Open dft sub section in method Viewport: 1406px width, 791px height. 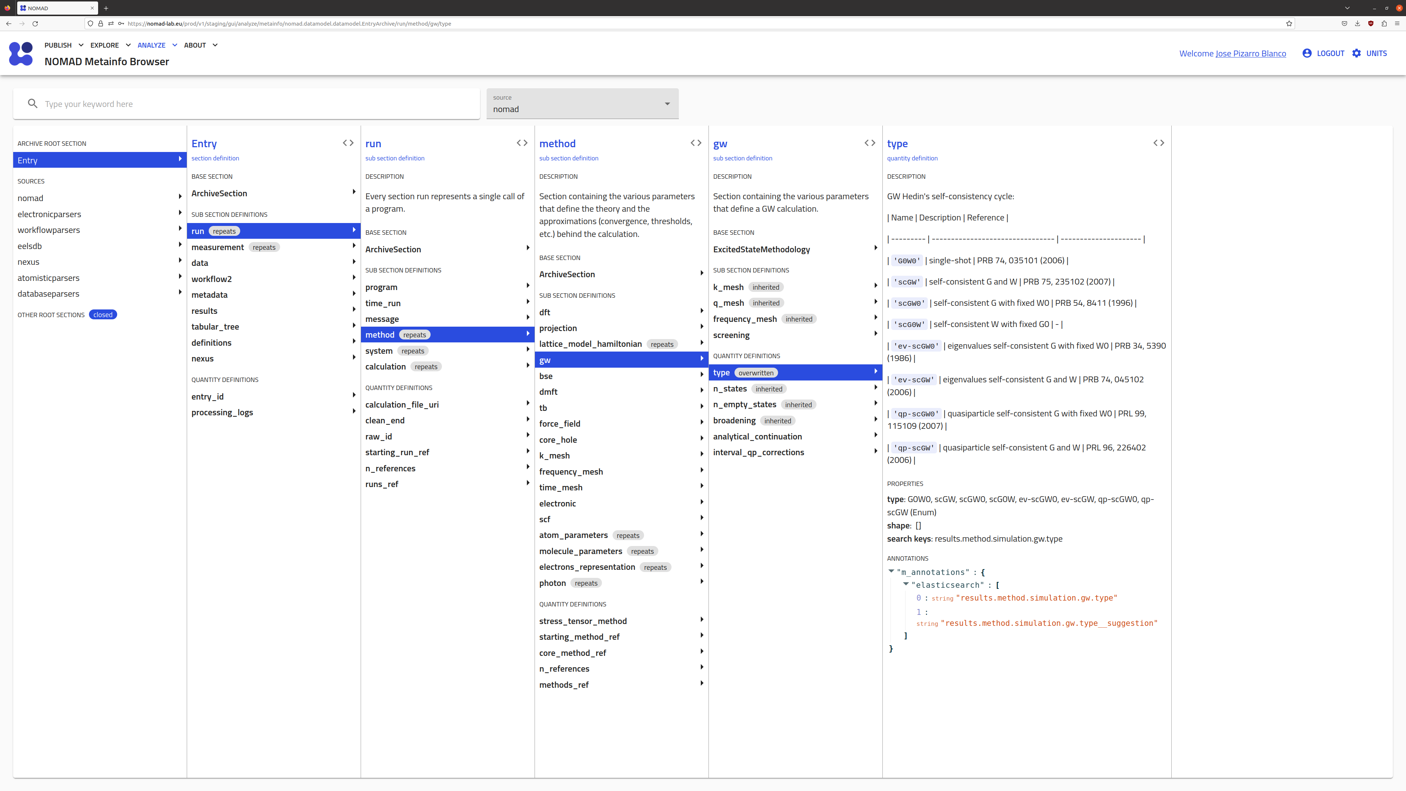(622, 312)
